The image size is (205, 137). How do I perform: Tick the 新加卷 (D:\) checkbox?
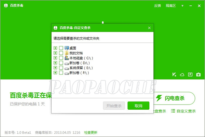[61, 63]
